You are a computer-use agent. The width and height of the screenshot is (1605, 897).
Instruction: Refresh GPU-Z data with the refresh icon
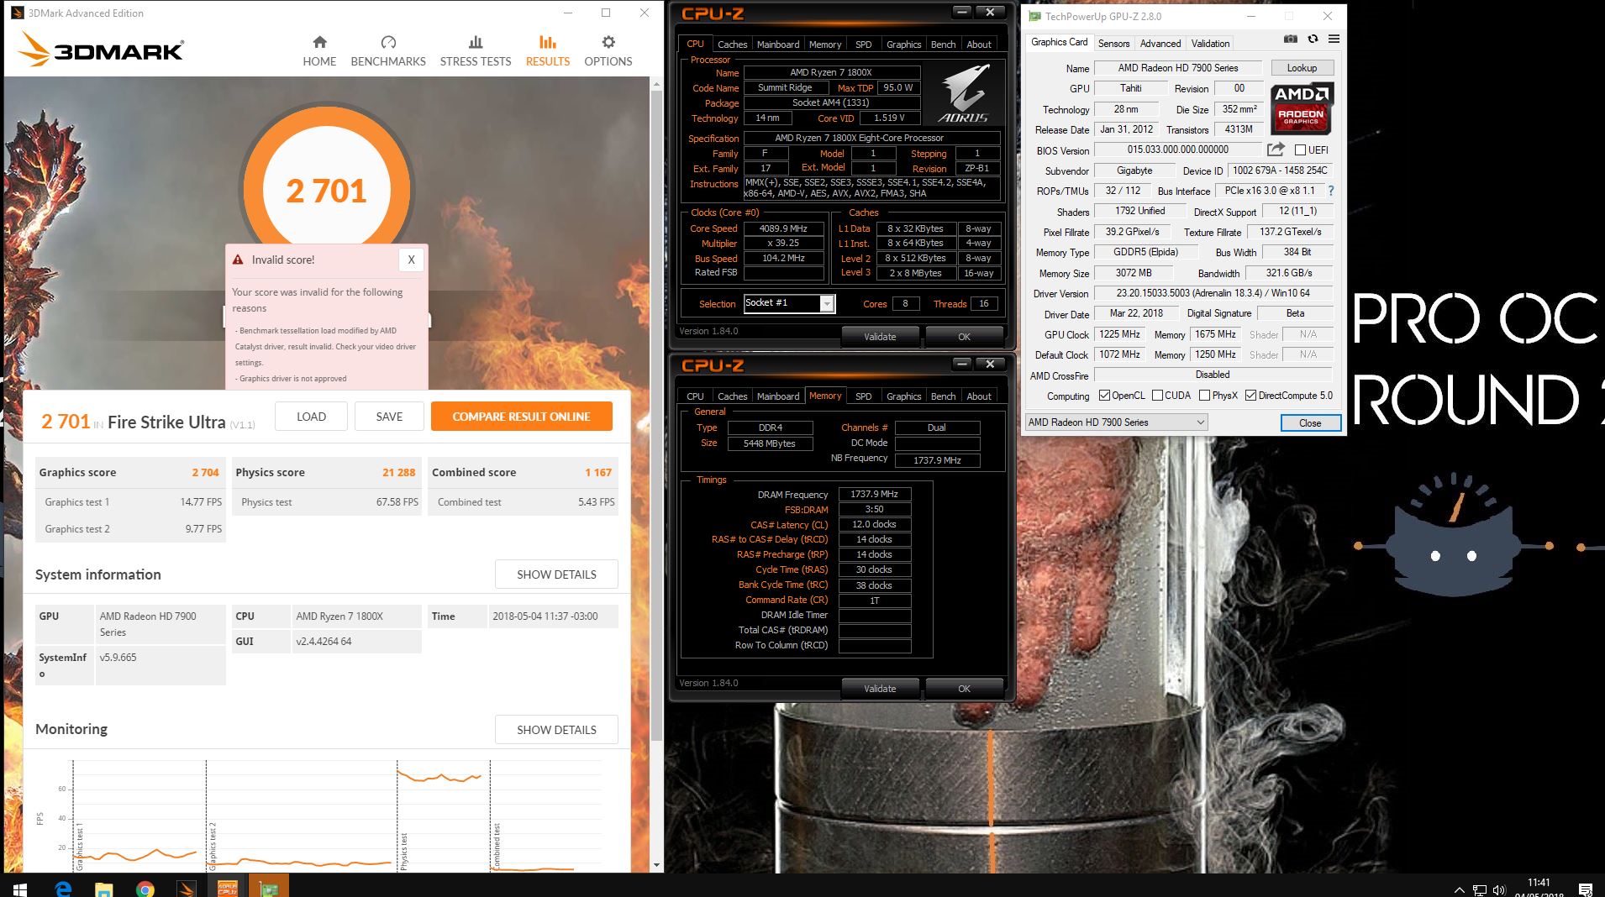tap(1313, 39)
